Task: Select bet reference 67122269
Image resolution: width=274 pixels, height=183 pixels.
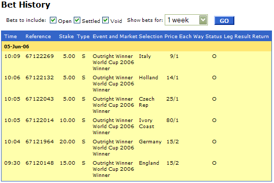Action: pos(40,56)
